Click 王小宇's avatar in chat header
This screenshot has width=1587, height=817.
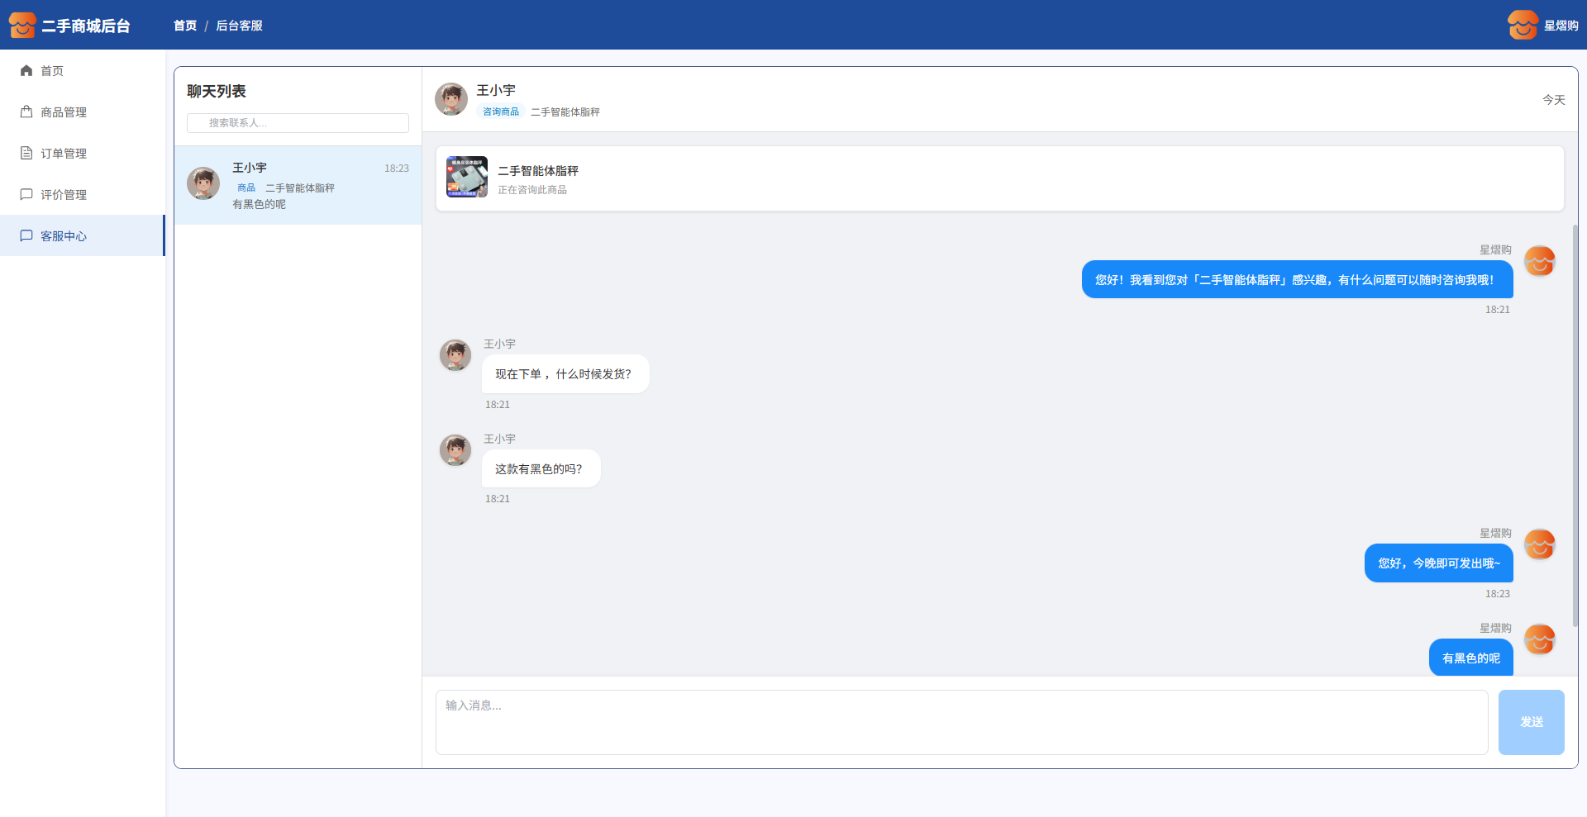click(x=451, y=99)
